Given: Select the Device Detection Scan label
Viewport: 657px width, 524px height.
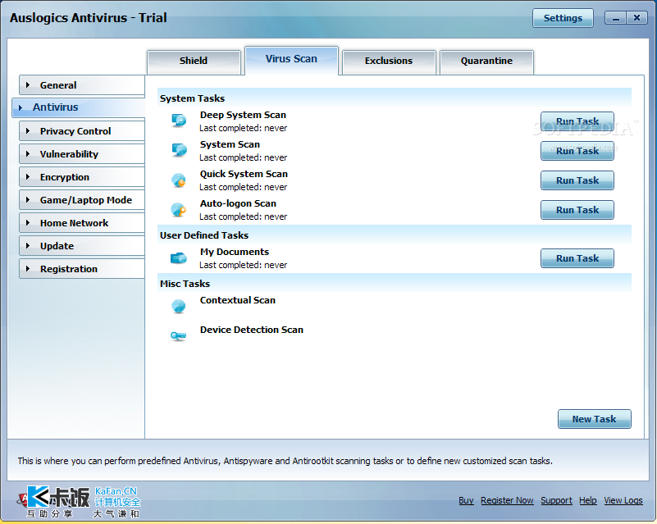Looking at the screenshot, I should point(252,330).
